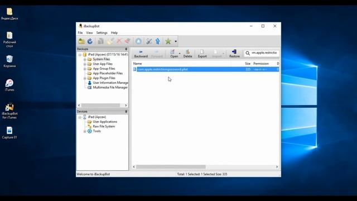Collapse the iPad backup tree node

80,55
